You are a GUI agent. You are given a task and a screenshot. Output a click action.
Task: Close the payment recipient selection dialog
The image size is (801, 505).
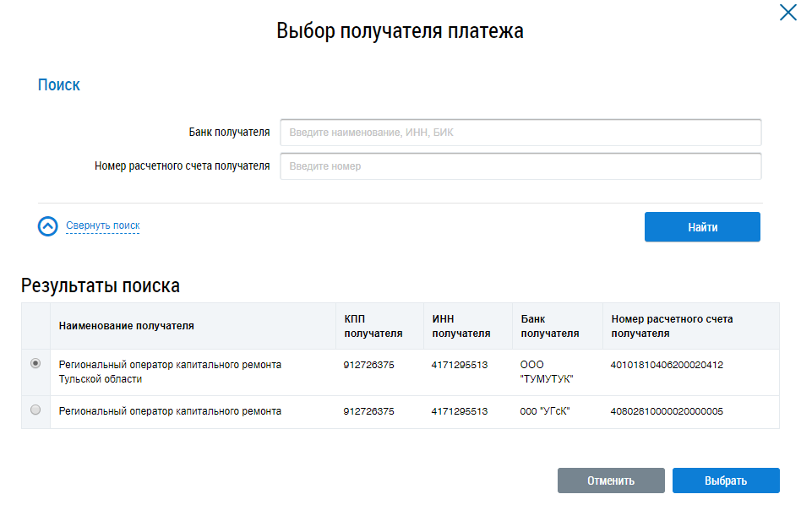[787, 12]
